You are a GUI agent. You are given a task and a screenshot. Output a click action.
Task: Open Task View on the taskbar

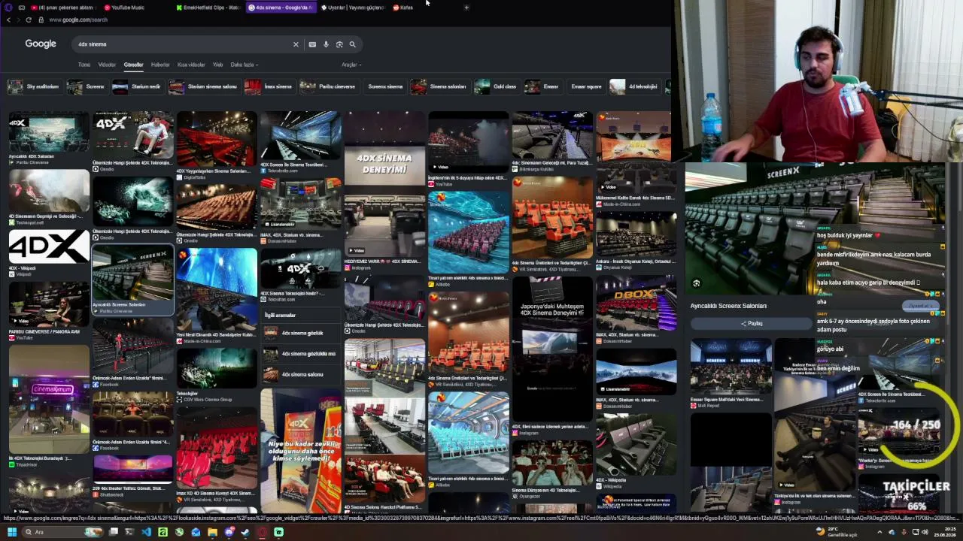tap(113, 532)
